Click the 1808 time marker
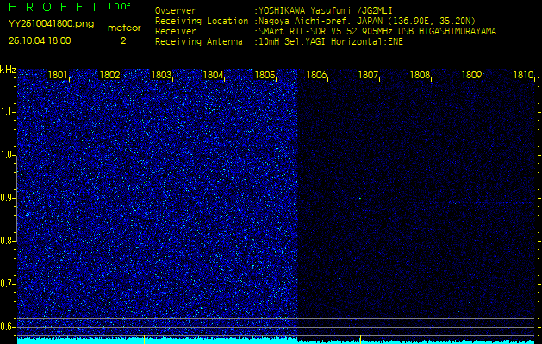This screenshot has height=344, width=542. click(420, 75)
